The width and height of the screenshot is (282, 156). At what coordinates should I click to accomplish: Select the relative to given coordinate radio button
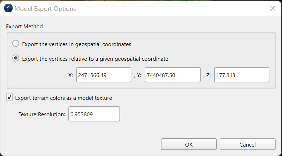[16, 59]
